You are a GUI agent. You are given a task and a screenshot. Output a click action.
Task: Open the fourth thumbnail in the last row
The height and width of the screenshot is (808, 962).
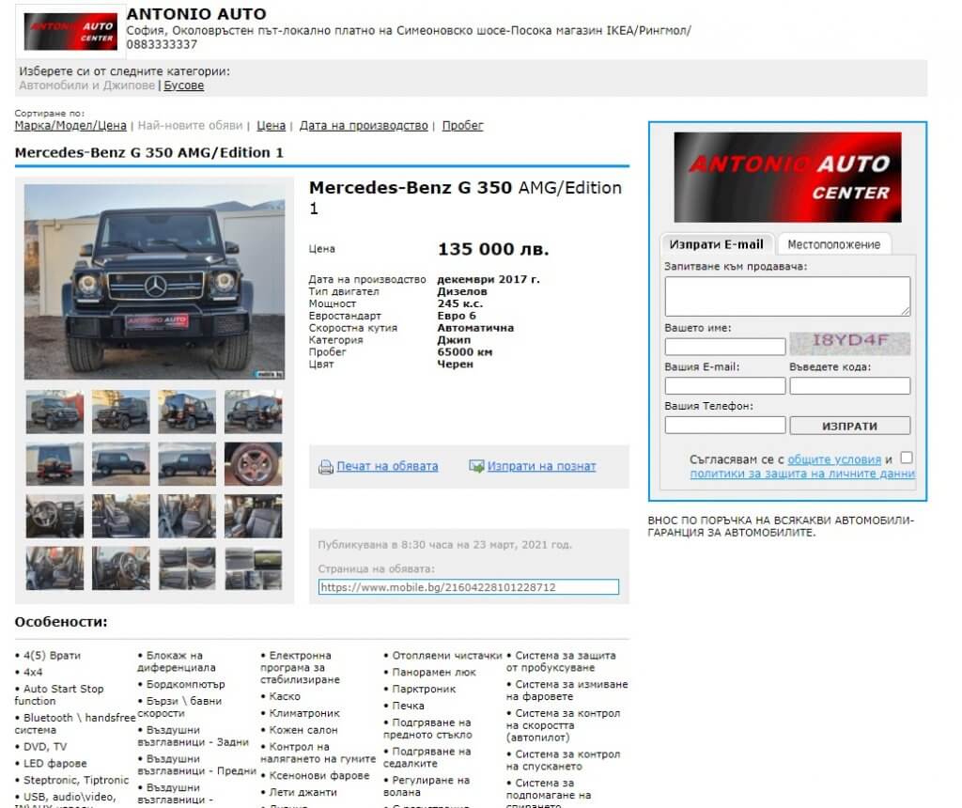point(254,568)
